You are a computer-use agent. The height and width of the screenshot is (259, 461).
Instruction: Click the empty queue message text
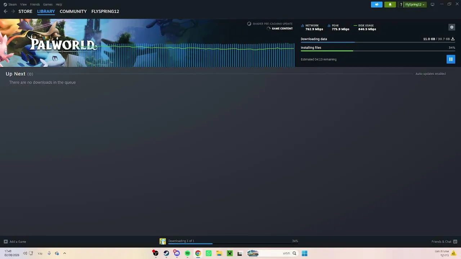[42, 82]
